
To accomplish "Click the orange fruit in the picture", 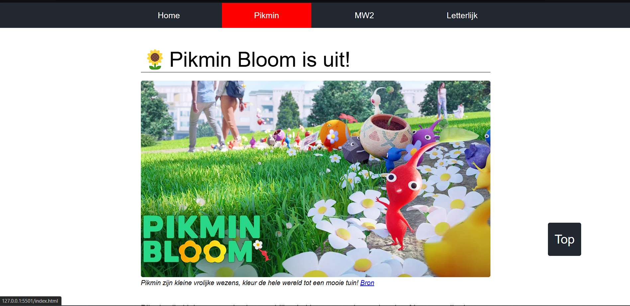I will (333, 134).
